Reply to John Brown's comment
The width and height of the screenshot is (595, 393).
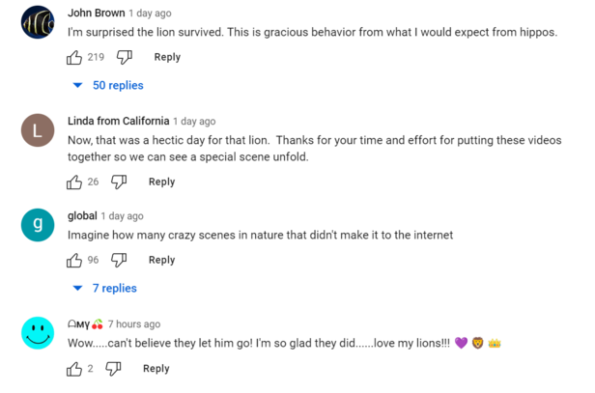pyautogui.click(x=167, y=57)
